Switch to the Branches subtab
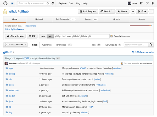Viewport: 157px width, 117px height. [x=64, y=45]
